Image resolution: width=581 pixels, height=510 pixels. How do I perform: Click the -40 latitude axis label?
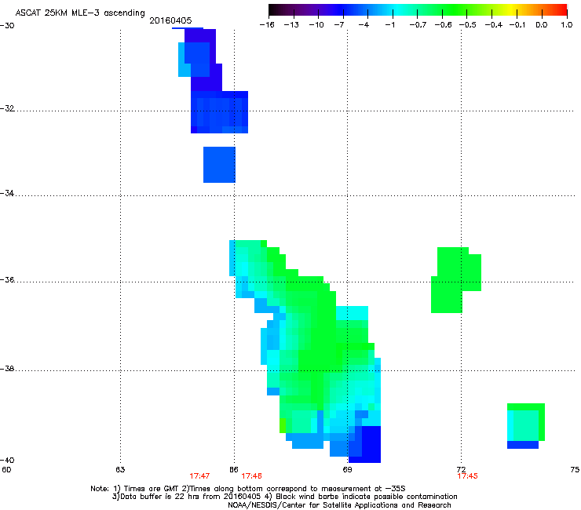pyautogui.click(x=7, y=460)
